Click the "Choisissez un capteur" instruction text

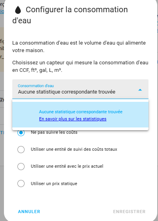80,66
